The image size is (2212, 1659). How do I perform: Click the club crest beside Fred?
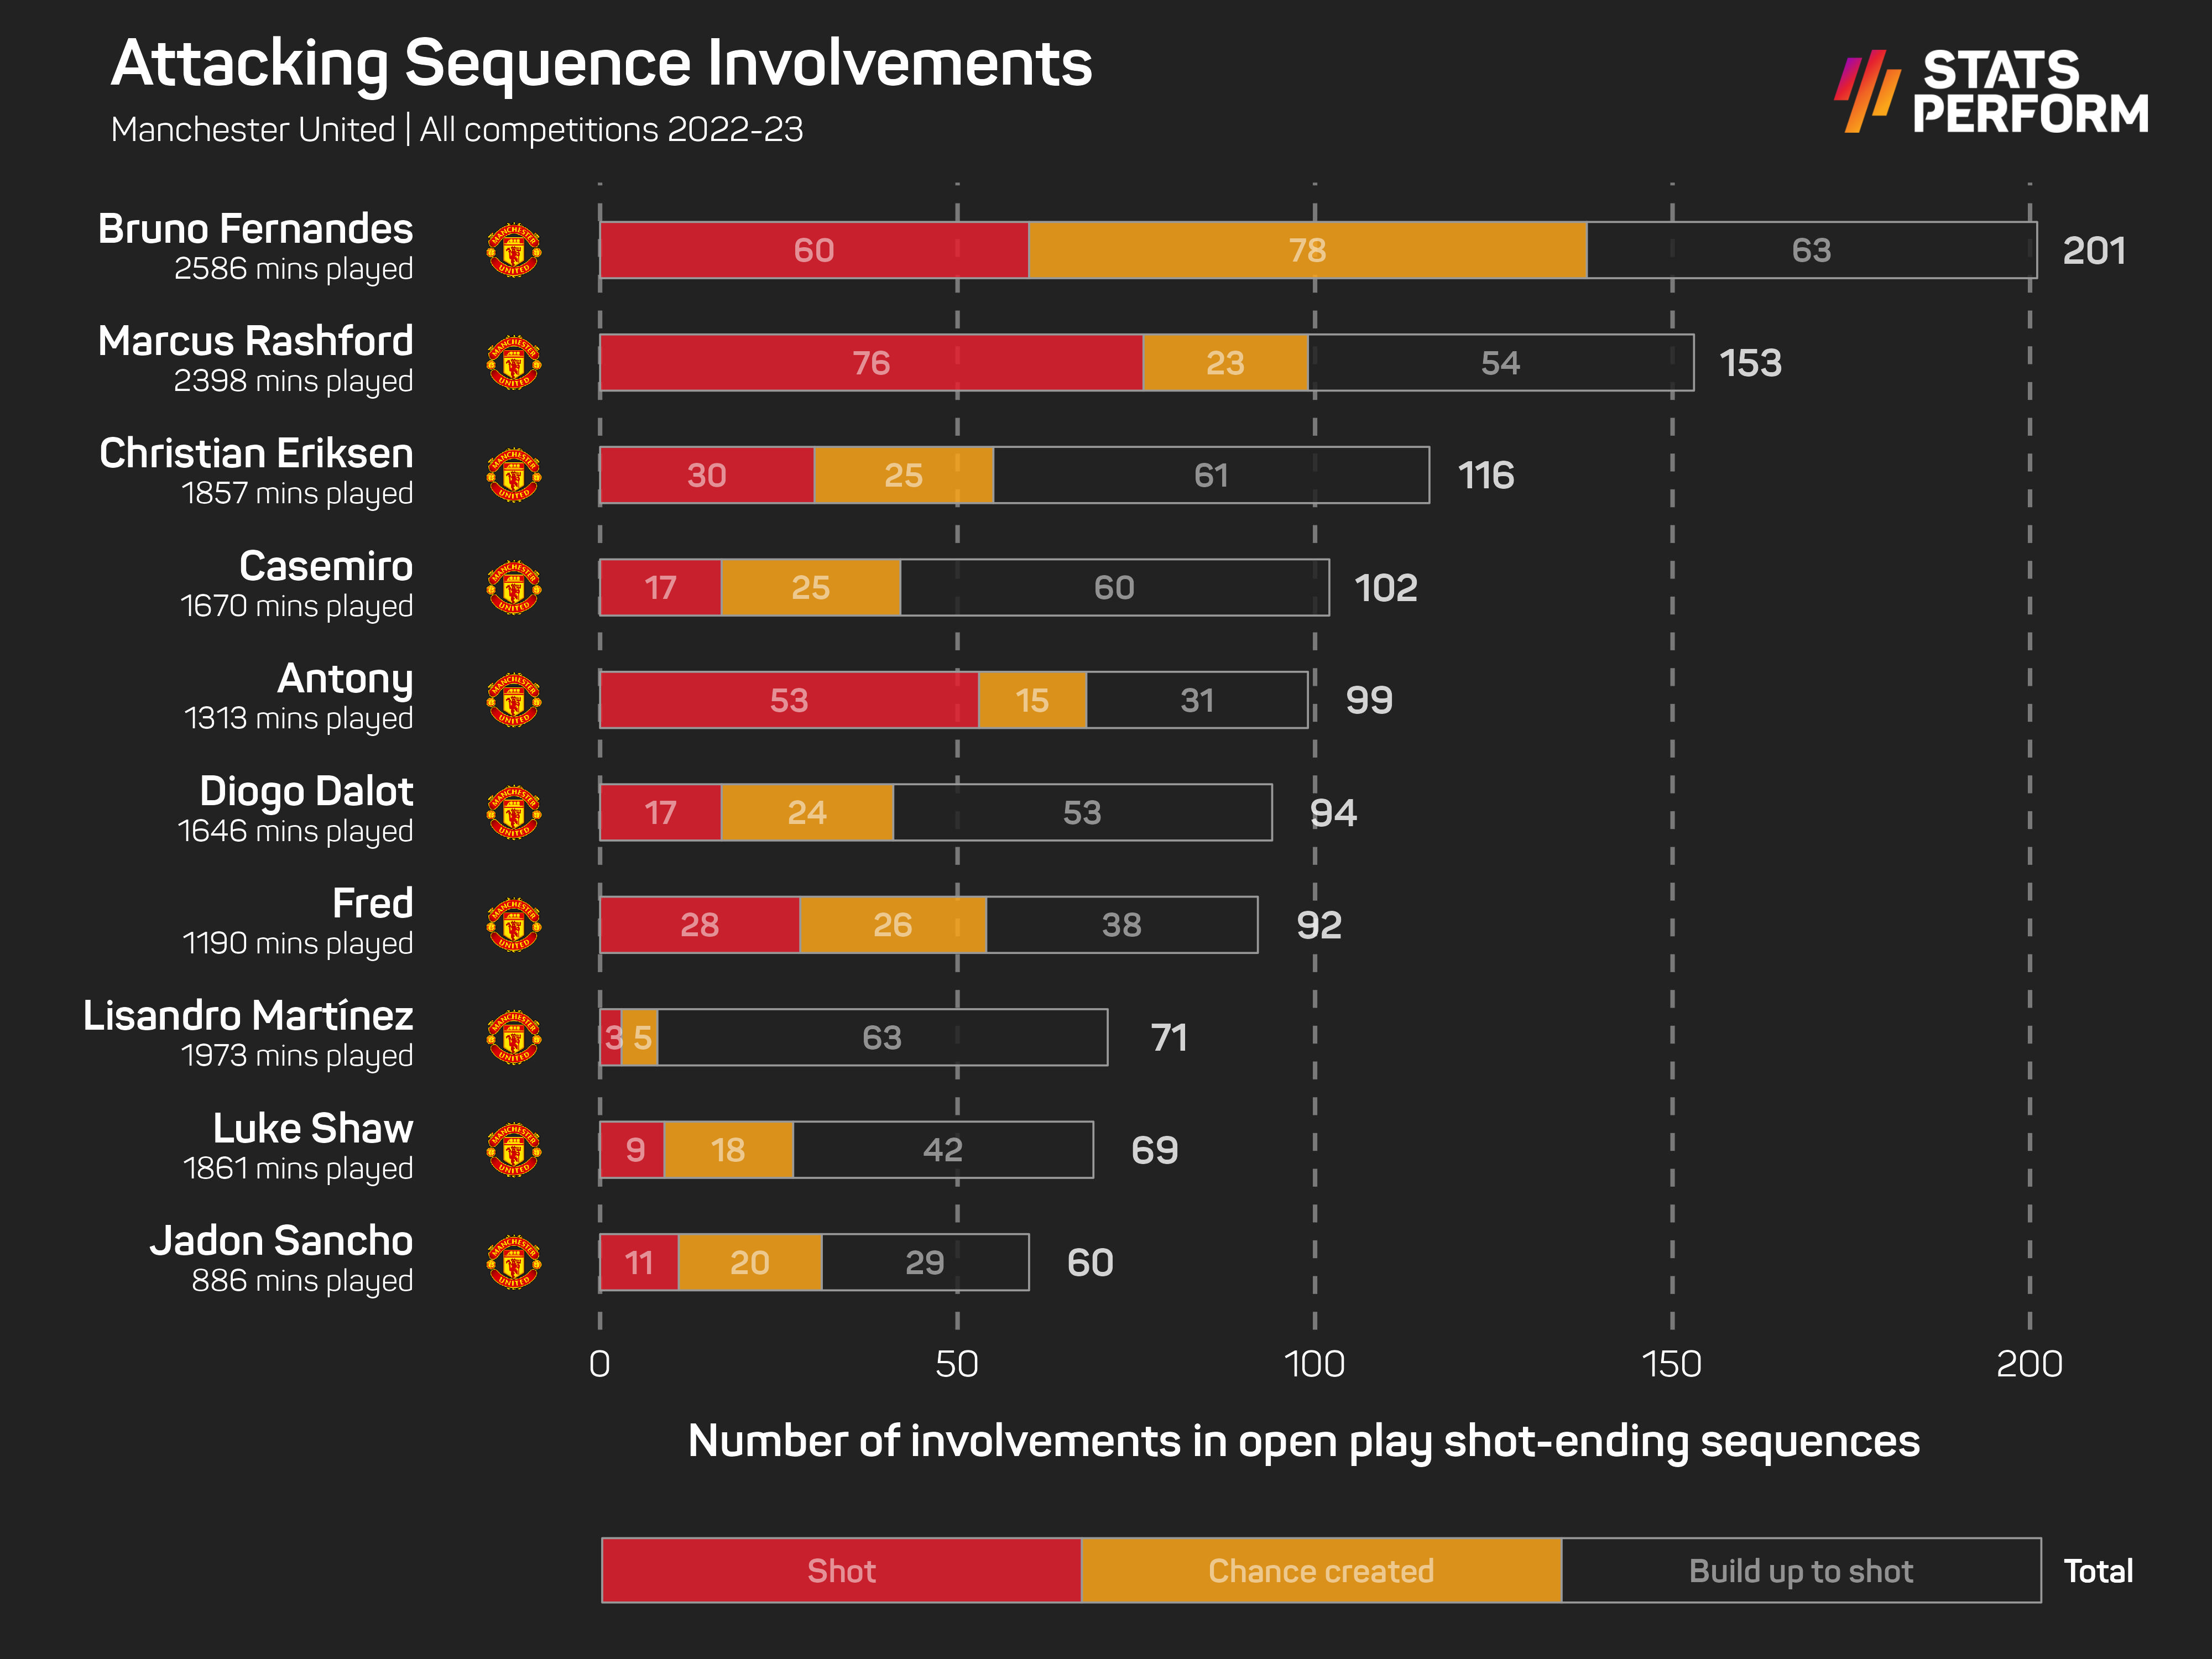point(514,925)
